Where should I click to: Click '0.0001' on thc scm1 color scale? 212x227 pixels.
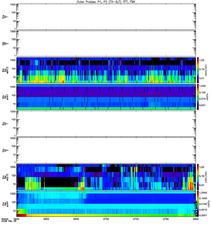(203, 215)
